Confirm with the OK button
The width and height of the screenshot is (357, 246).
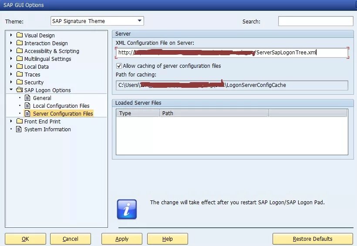(x=25, y=239)
